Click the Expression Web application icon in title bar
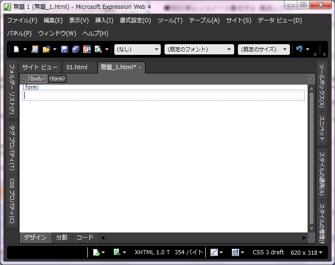 click(x=7, y=7)
